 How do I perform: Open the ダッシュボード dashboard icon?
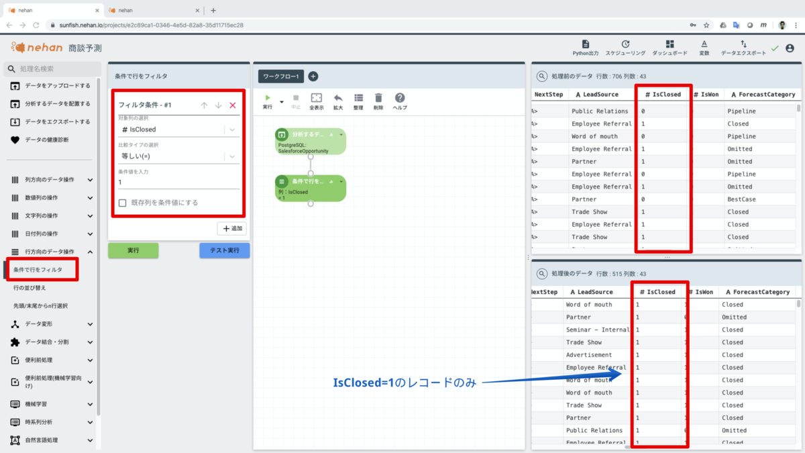669,44
